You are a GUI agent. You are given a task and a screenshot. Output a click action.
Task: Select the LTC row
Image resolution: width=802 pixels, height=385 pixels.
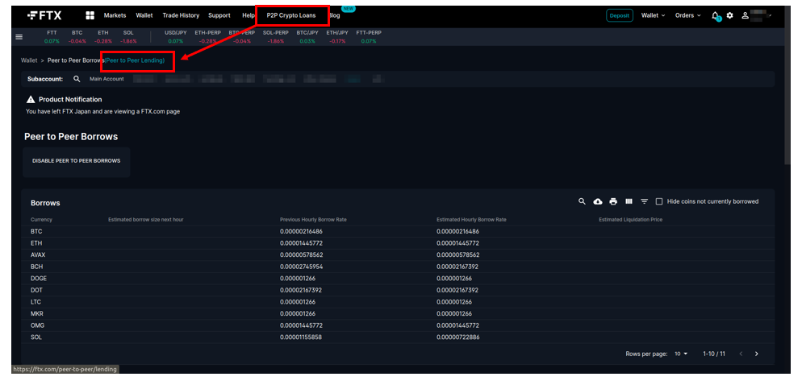coord(398,302)
